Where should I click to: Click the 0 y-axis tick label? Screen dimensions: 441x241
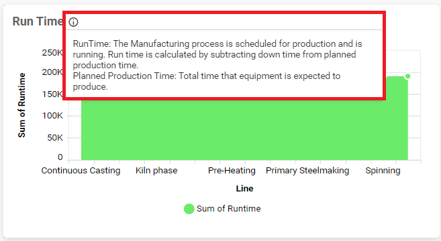coord(60,157)
